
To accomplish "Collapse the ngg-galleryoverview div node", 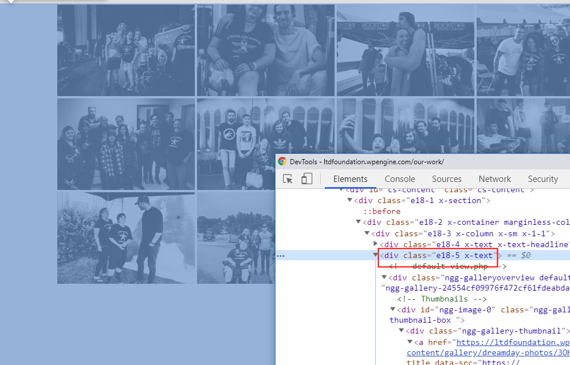I will (384, 277).
